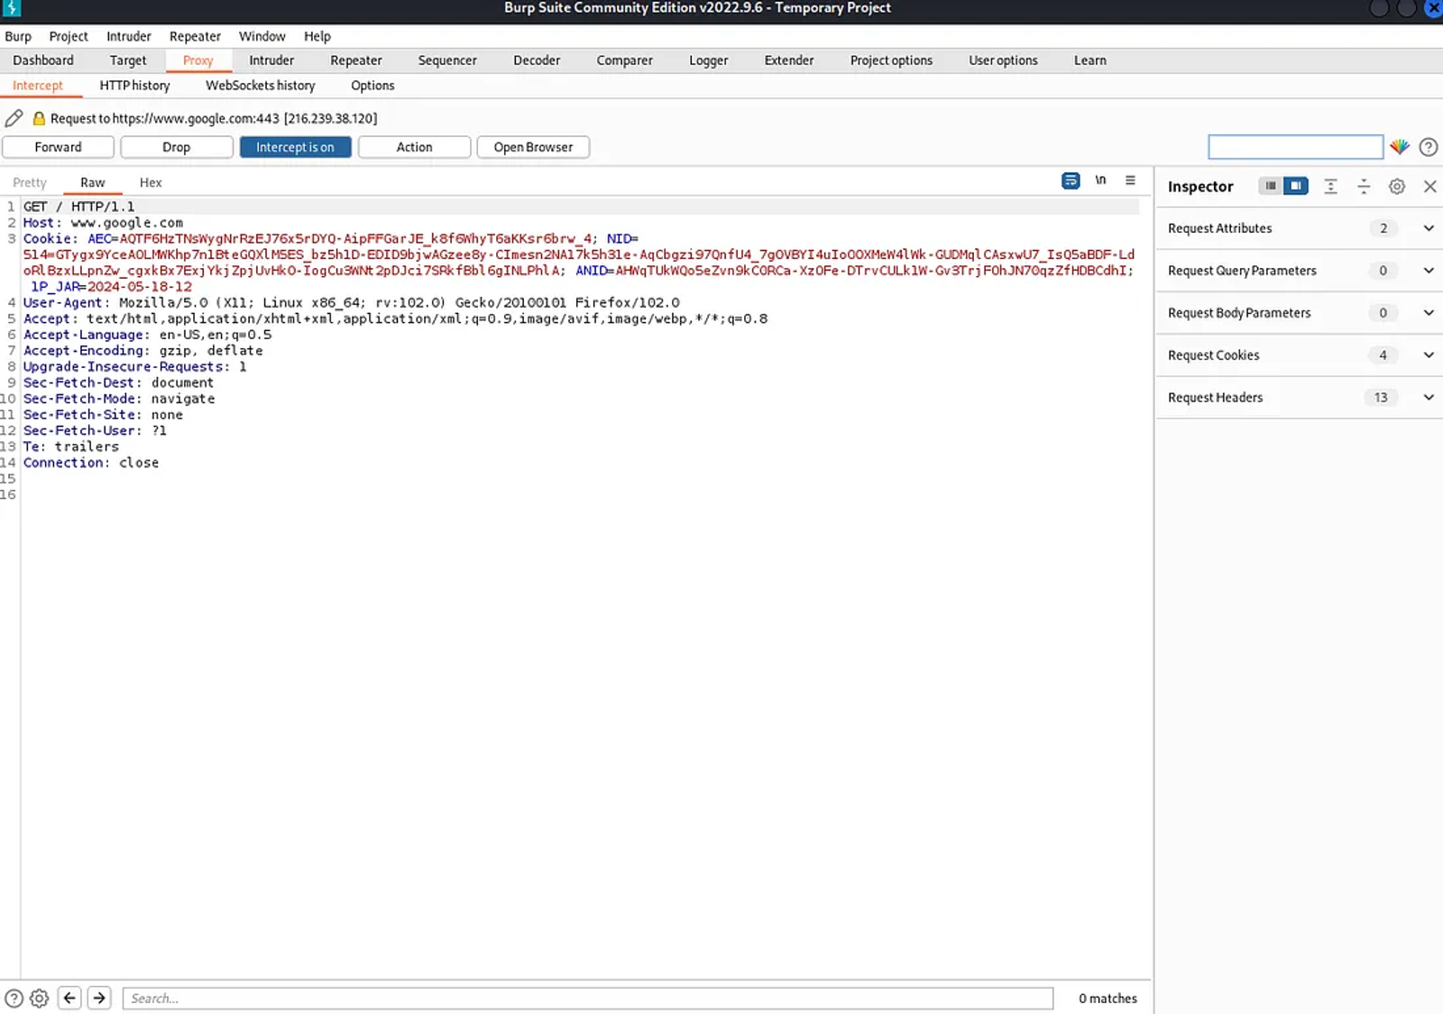
Task: Open search settings gear at the bottom
Action: tap(39, 998)
